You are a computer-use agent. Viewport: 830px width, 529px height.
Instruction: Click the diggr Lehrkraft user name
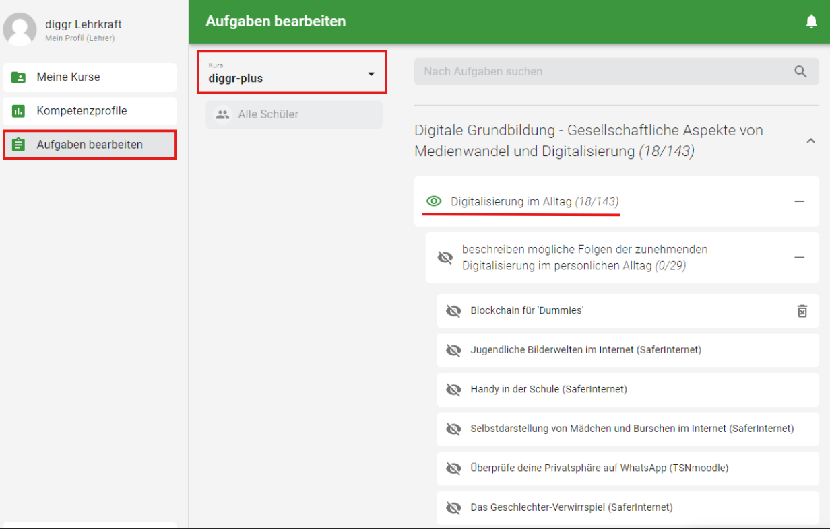(x=84, y=24)
